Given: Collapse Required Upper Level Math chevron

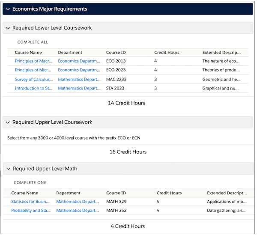Looking at the screenshot, I should [x=8, y=169].
